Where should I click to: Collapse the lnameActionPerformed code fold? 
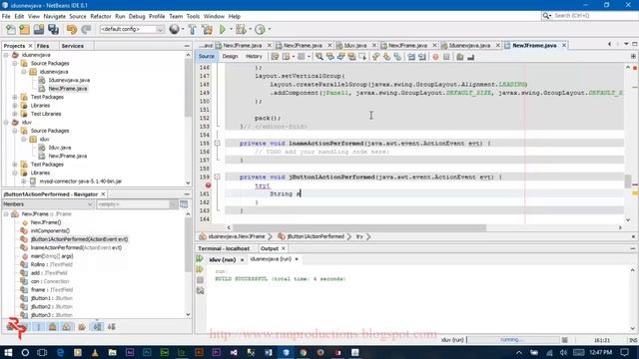218,144
